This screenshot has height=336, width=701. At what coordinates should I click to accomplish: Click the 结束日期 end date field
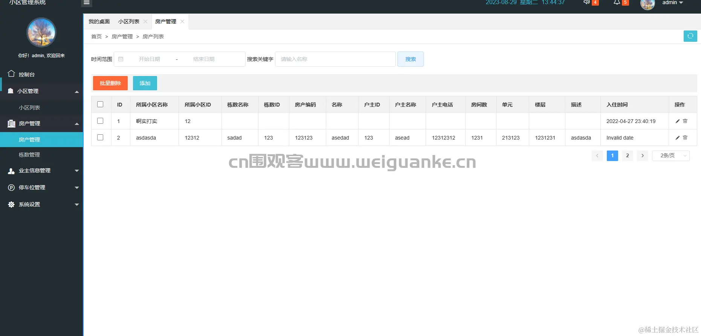click(204, 59)
